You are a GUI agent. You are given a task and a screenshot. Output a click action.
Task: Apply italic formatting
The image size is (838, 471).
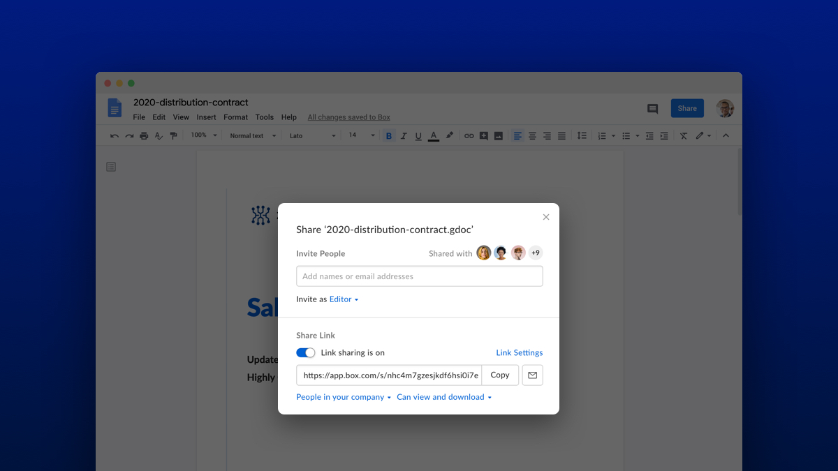pos(404,135)
